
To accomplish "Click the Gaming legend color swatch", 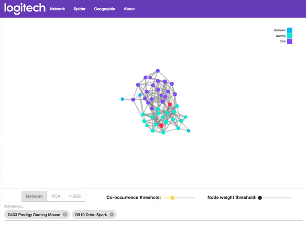I will [x=290, y=36].
